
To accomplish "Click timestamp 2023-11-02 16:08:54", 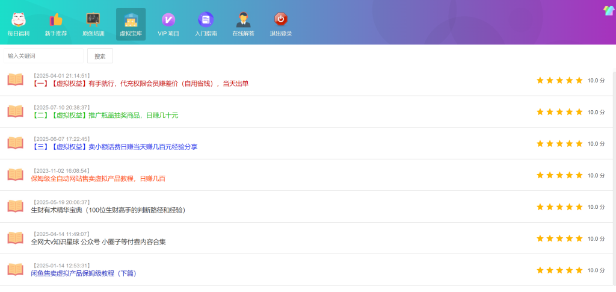I will click(x=61, y=170).
